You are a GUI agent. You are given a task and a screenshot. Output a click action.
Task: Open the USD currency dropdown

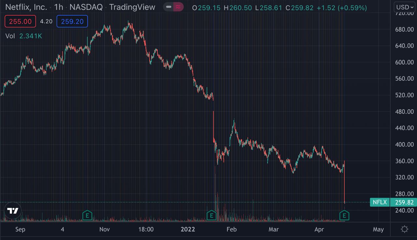[x=405, y=7]
